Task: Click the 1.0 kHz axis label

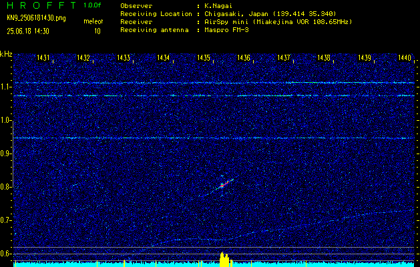Action: [x=5, y=121]
